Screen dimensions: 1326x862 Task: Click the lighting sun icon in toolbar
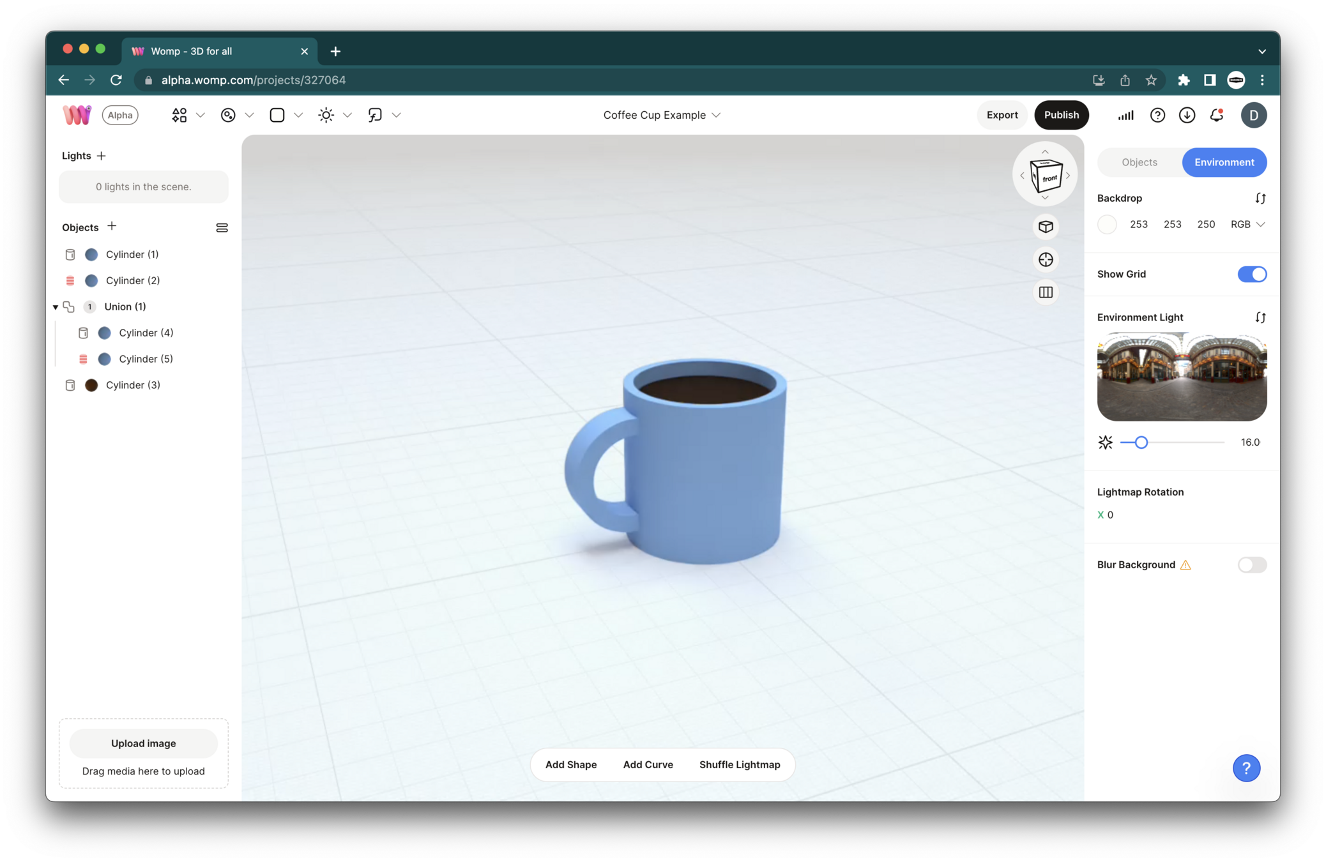coord(326,115)
